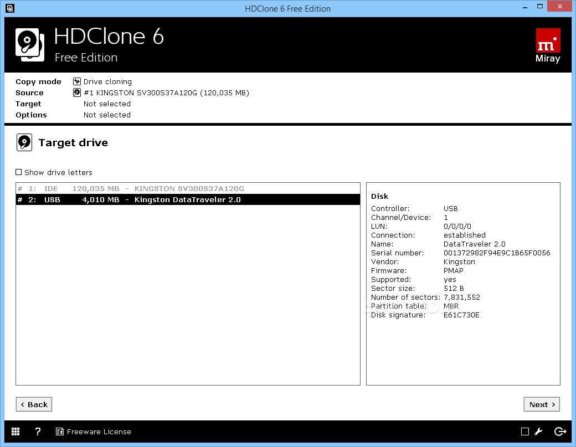
Task: Select drive #2 USB Kingston DataTraveler 2.0
Action: (188, 199)
